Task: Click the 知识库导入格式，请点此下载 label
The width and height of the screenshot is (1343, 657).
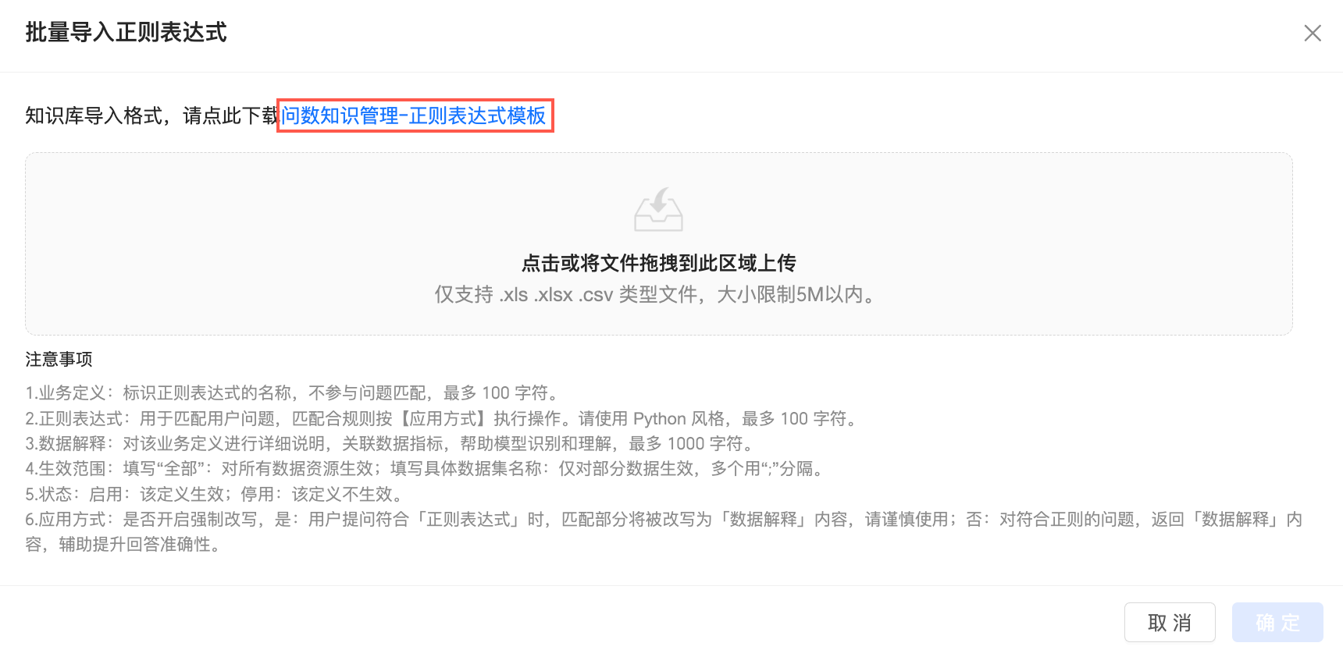Action: pyautogui.click(x=152, y=115)
